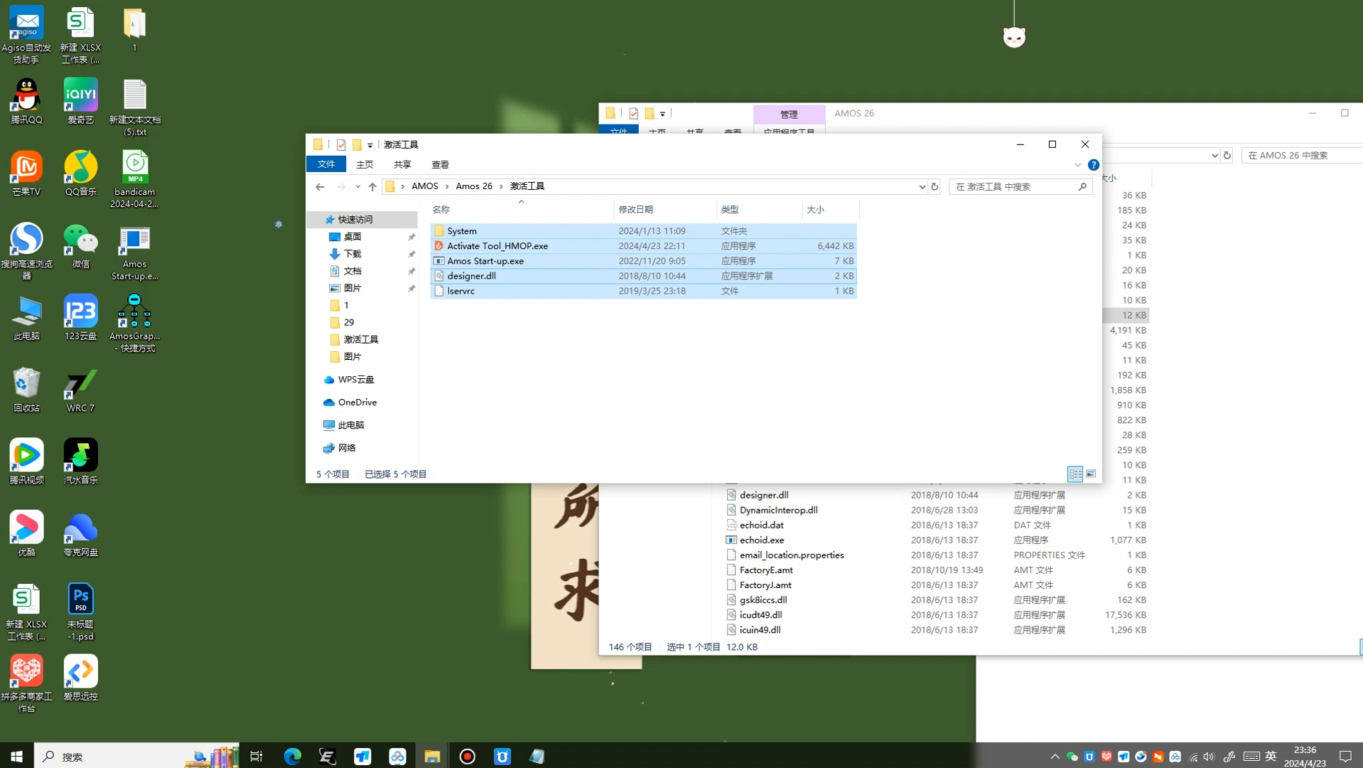The height and width of the screenshot is (768, 1363).
Task: Open the Youku desktop icon
Action: 26,533
